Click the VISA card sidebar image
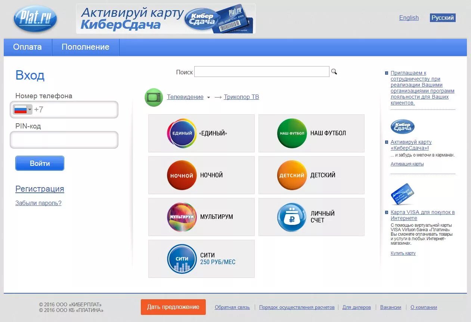The image size is (471, 322). 403,194
